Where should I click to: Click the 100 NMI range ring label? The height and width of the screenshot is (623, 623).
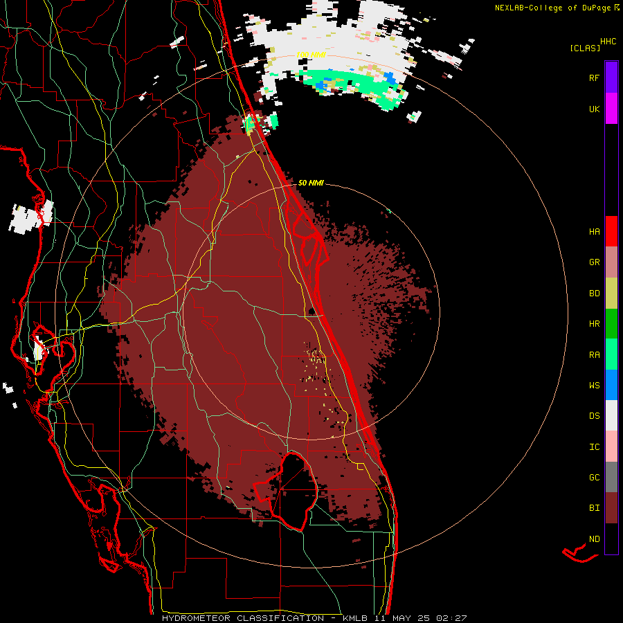point(311,55)
